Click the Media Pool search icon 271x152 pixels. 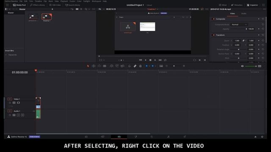tap(86, 9)
